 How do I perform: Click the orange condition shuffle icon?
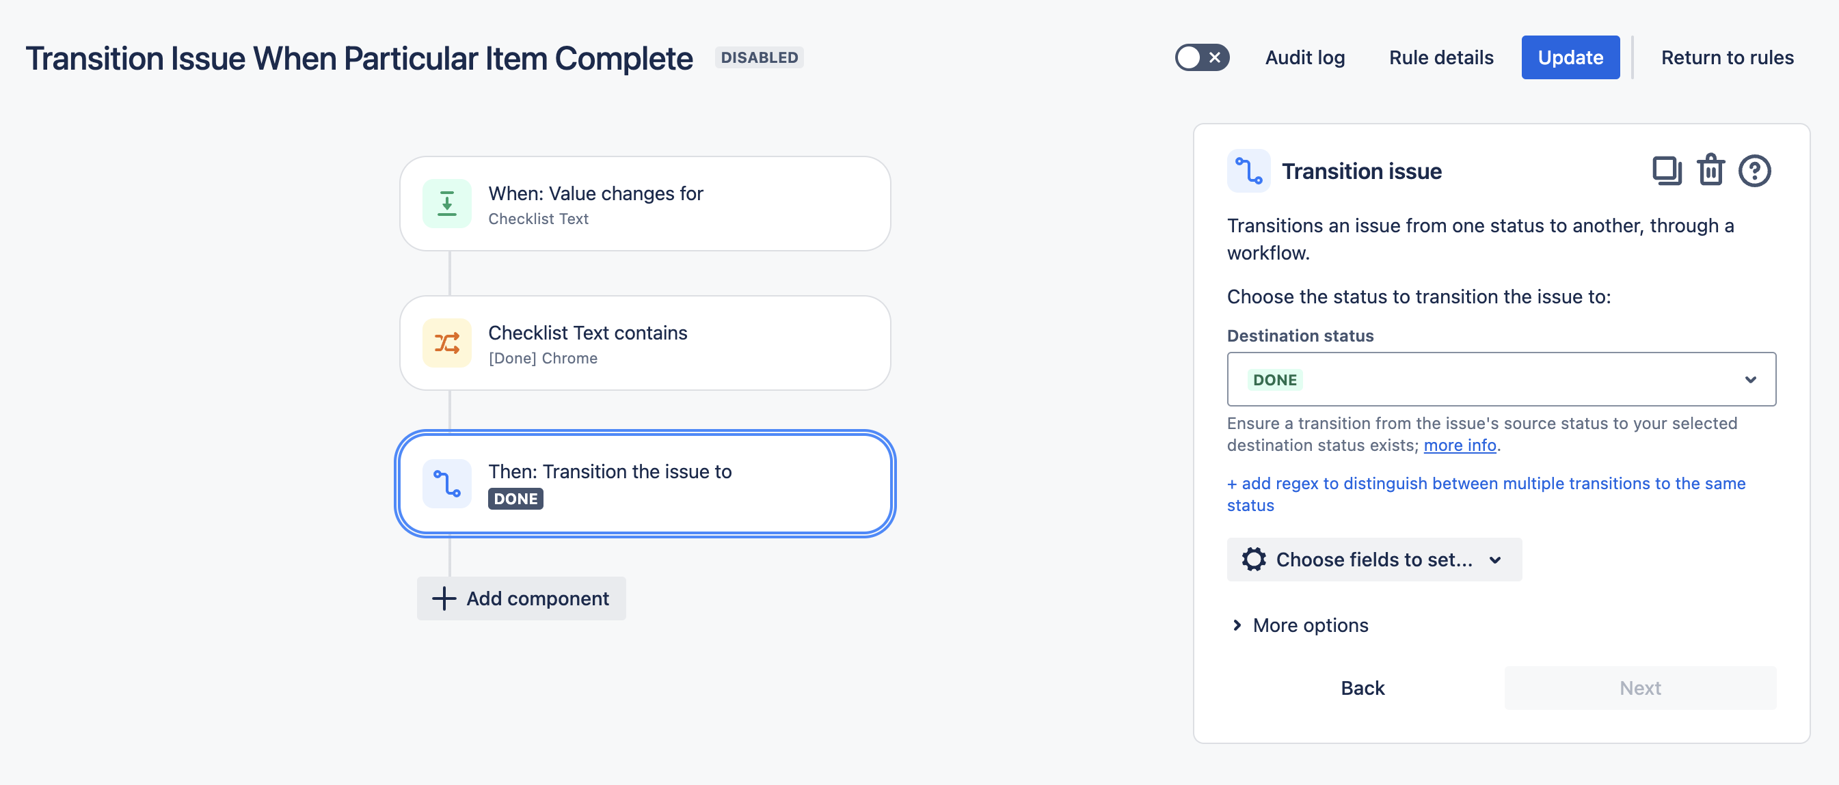tap(447, 343)
